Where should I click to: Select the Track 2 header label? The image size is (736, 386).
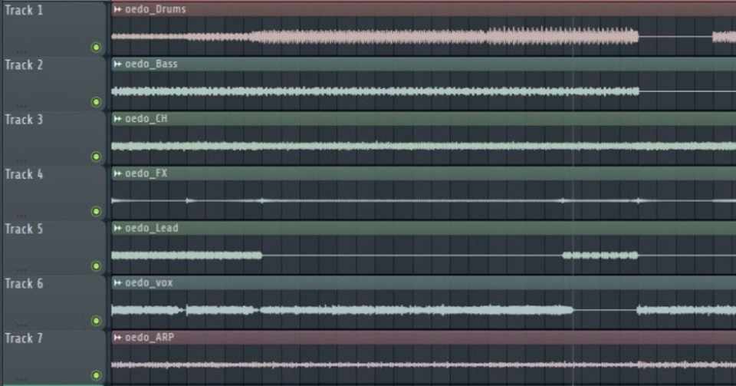tap(24, 64)
